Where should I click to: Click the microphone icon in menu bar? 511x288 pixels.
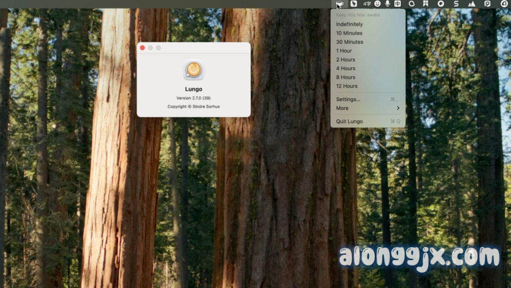point(387,4)
